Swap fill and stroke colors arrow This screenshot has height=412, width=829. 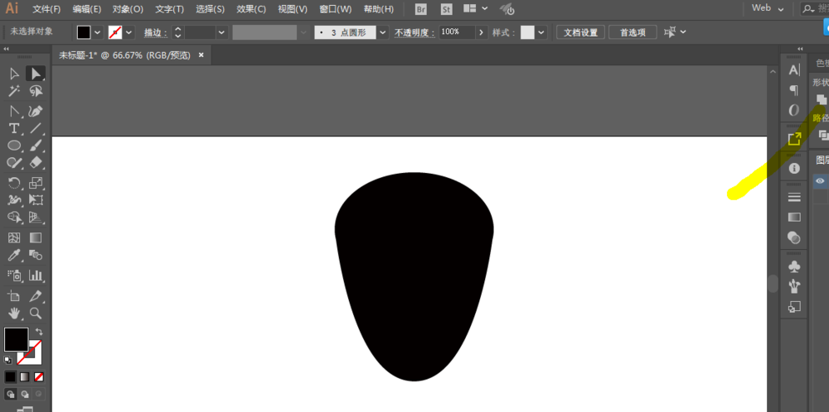point(39,332)
